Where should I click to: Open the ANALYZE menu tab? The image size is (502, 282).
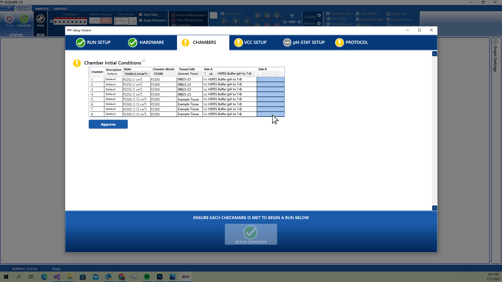42,9
